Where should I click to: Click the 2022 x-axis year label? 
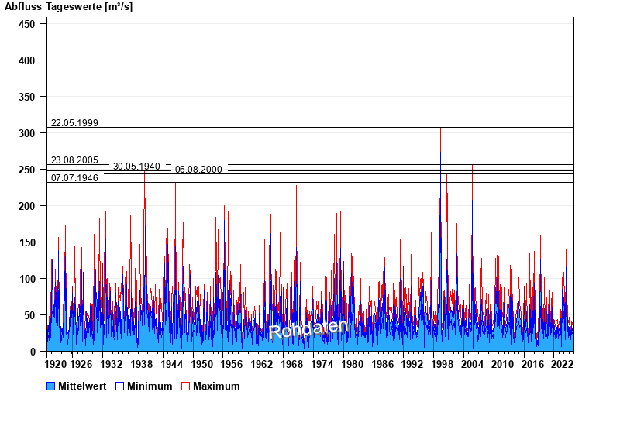tap(561, 363)
